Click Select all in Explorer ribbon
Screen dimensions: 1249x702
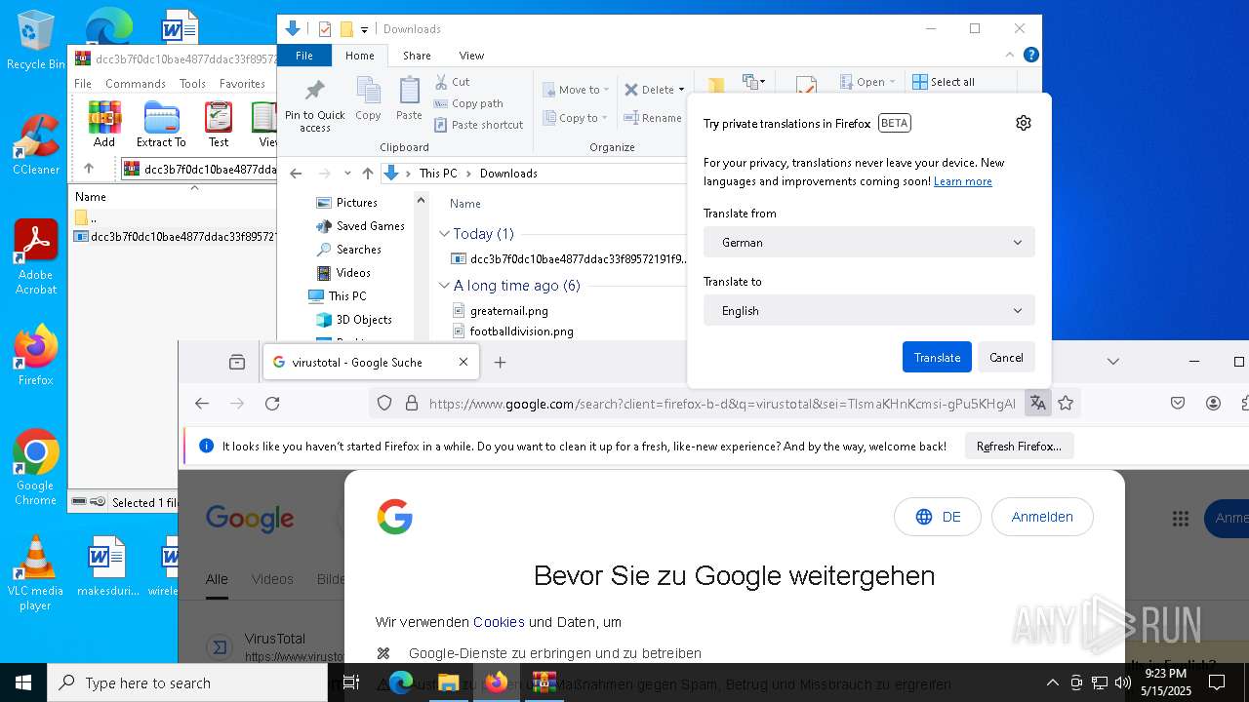coord(944,82)
